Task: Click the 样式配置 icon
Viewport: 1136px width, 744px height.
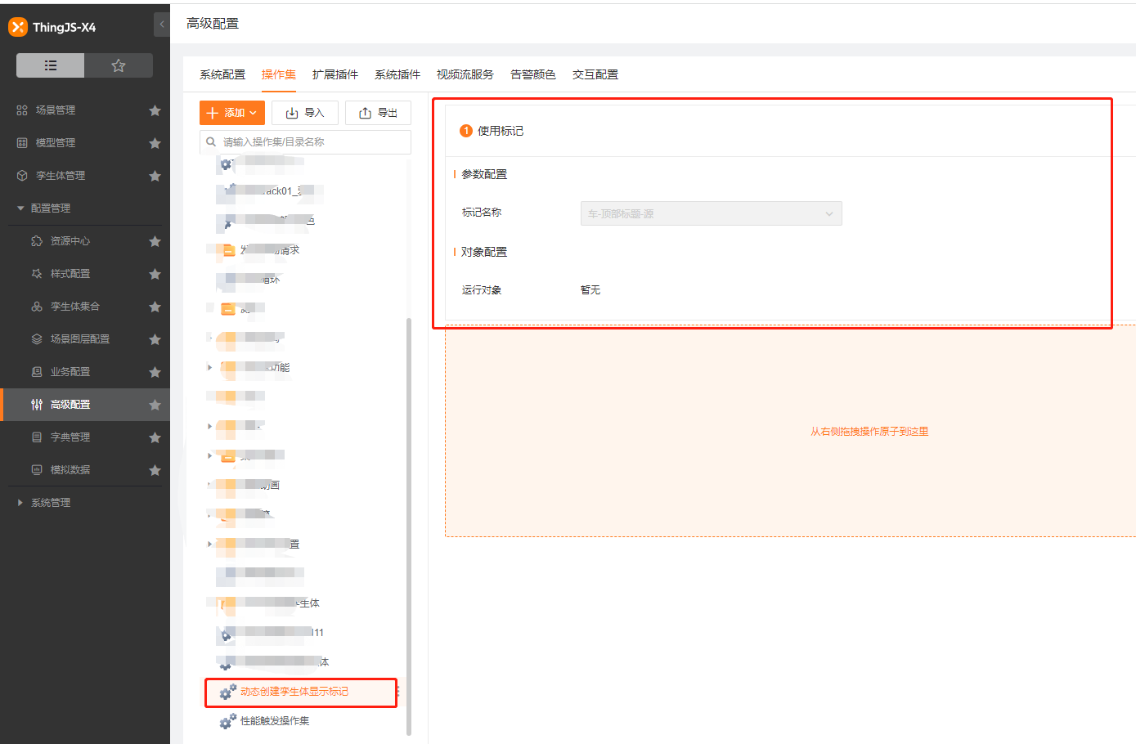Action: pos(37,274)
